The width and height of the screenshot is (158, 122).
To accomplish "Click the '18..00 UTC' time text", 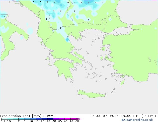I will (x=130, y=116).
